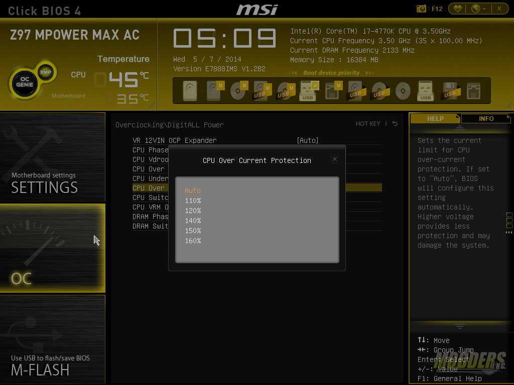Select the USB flash drive boot icon
This screenshot has width=514, height=385.
click(307, 91)
